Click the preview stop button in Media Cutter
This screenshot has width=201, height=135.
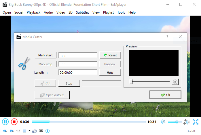(175, 82)
